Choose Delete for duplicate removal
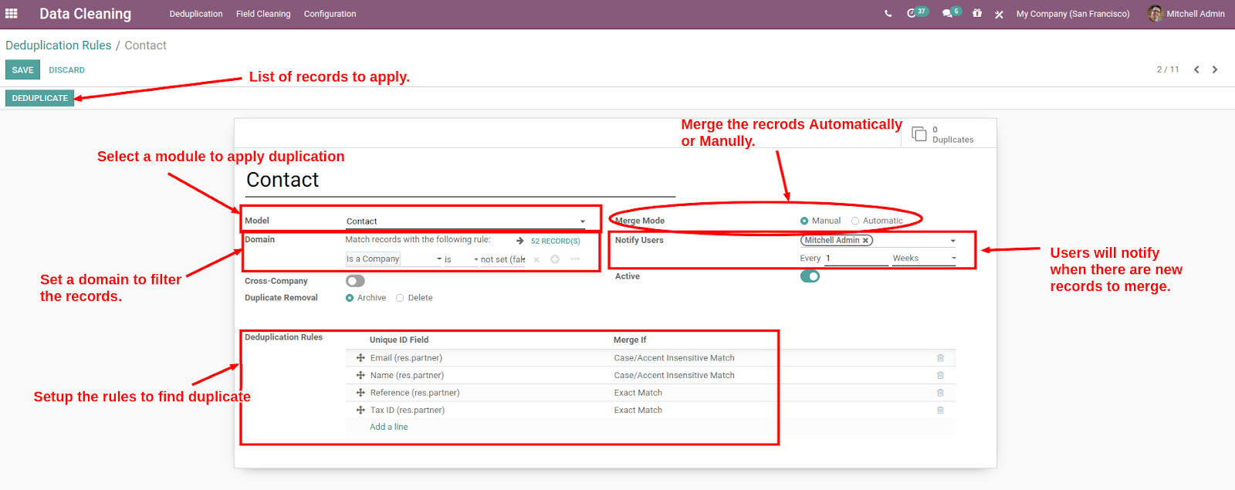 pos(400,298)
